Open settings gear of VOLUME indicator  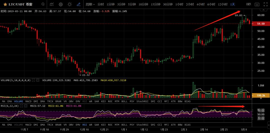[33, 80]
